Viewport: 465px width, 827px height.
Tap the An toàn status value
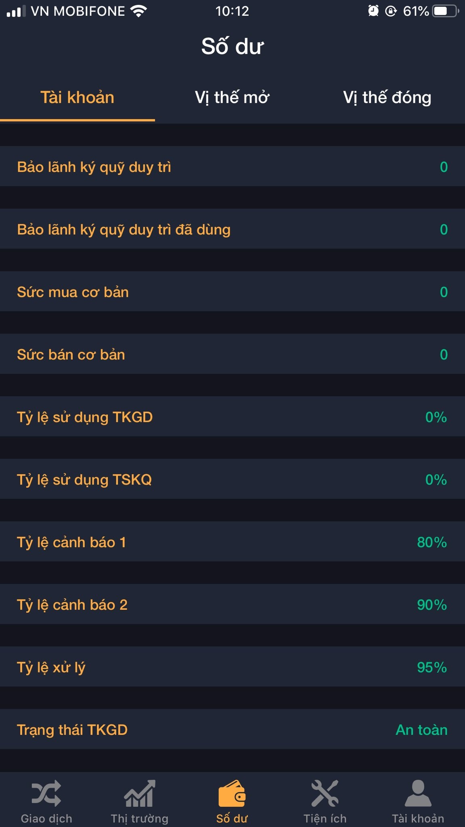(421, 730)
